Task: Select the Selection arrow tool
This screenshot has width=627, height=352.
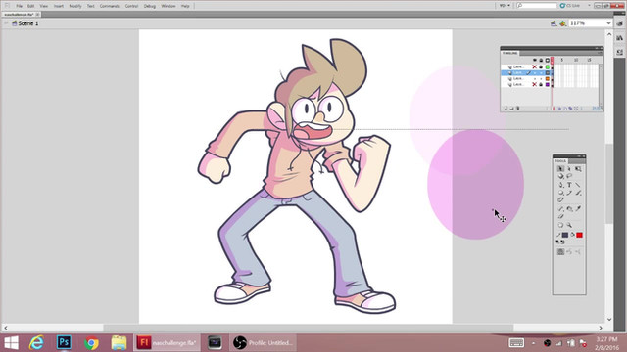Action: (560, 169)
